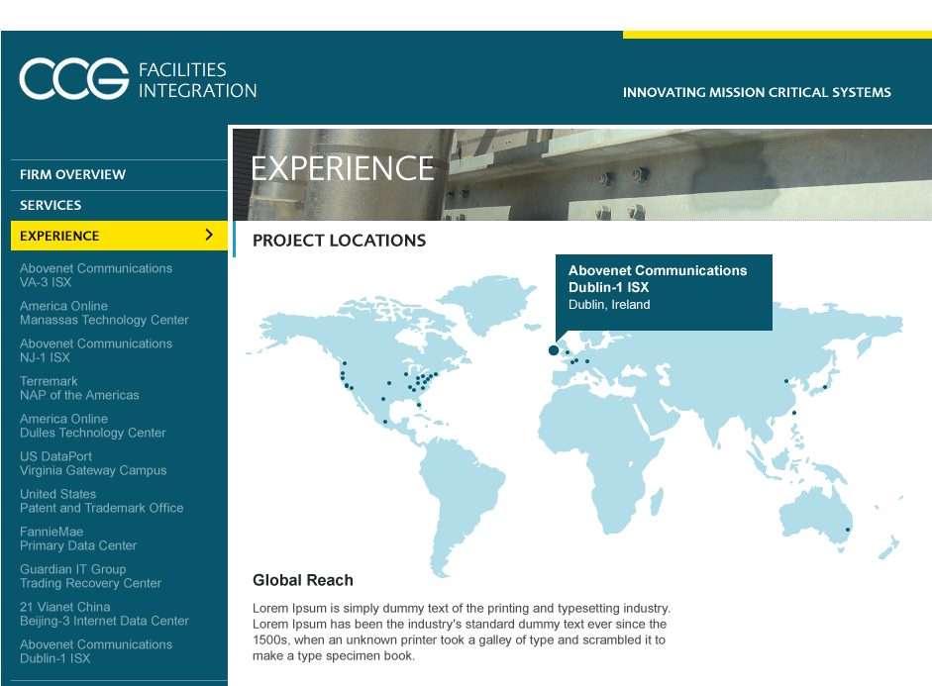Select Abovenet Communications NJ-1 ISX link
Screen dimensions: 932x686
(x=95, y=350)
